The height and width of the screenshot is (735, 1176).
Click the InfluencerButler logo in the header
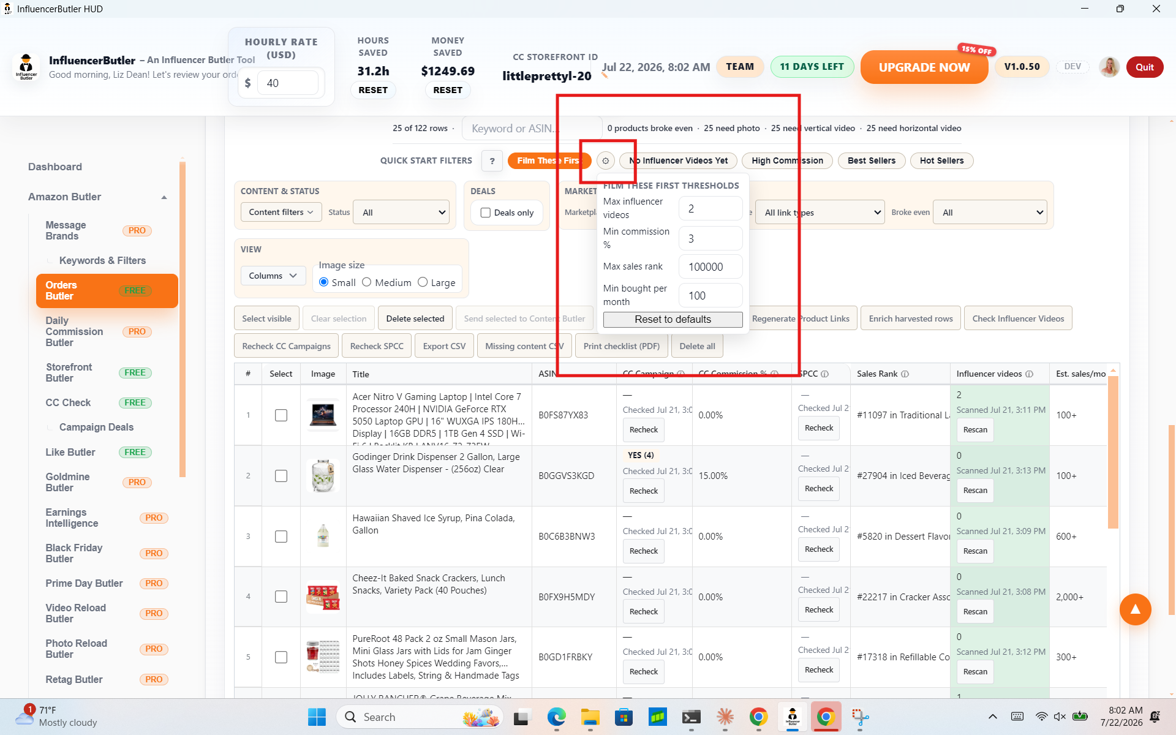26,67
